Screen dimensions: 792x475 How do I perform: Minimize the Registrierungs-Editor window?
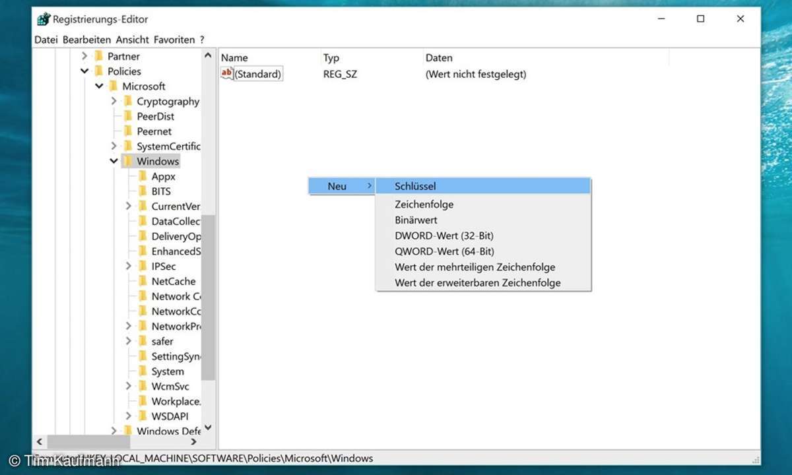coord(661,19)
